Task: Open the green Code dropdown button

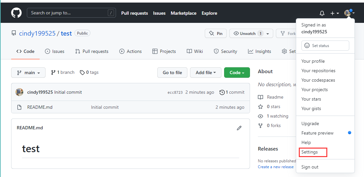Action: [x=237, y=72]
